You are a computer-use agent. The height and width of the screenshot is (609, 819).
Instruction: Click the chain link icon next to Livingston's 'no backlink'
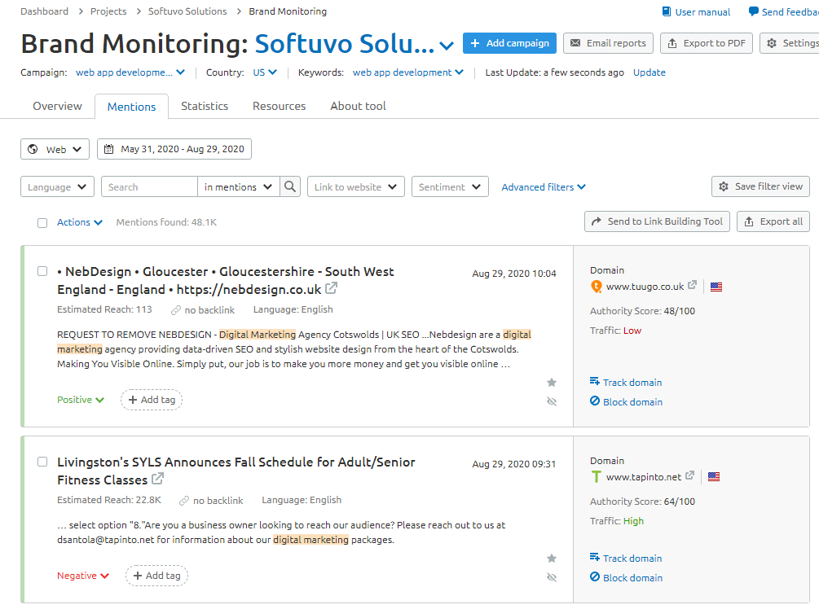pos(184,501)
